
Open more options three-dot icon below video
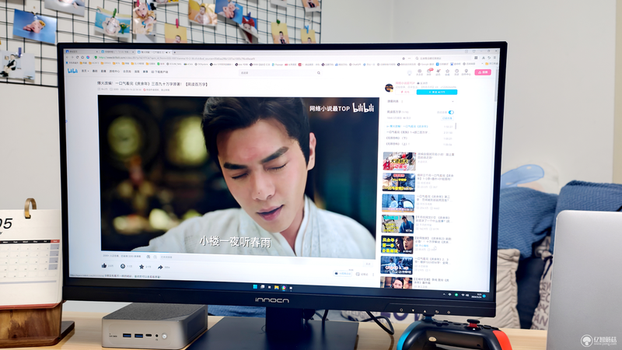coord(373,275)
